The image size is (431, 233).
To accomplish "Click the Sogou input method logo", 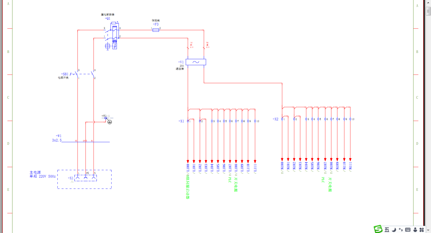I will coord(378,229).
